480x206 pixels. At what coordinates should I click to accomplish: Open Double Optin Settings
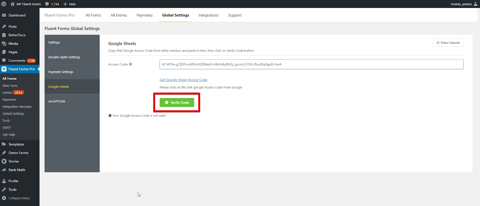tap(72, 57)
